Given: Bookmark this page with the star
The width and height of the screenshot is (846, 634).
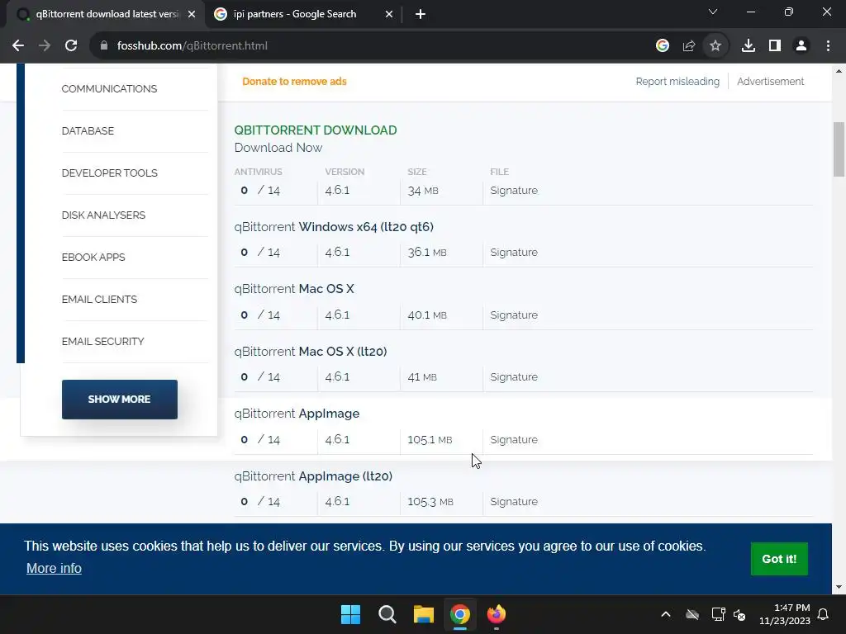Looking at the screenshot, I should point(715,46).
